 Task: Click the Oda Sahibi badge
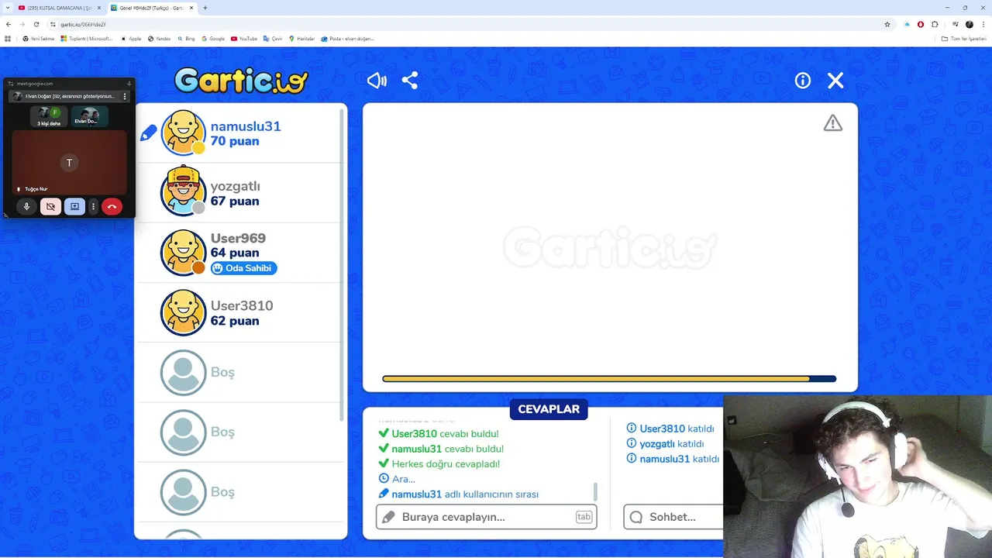point(243,268)
